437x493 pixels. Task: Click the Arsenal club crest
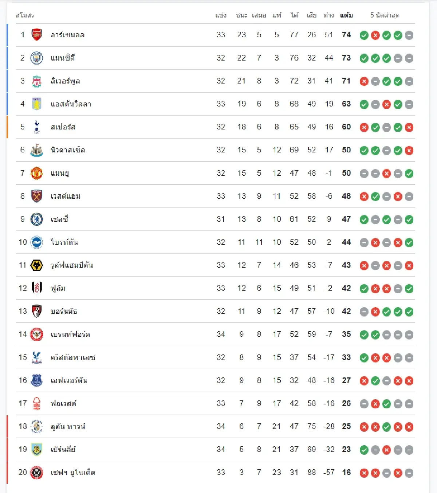coord(36,35)
